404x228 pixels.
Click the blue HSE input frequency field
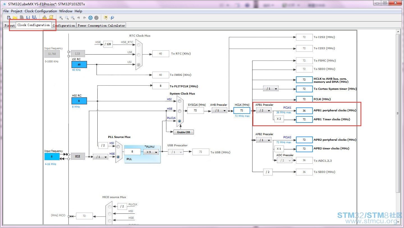(52, 157)
